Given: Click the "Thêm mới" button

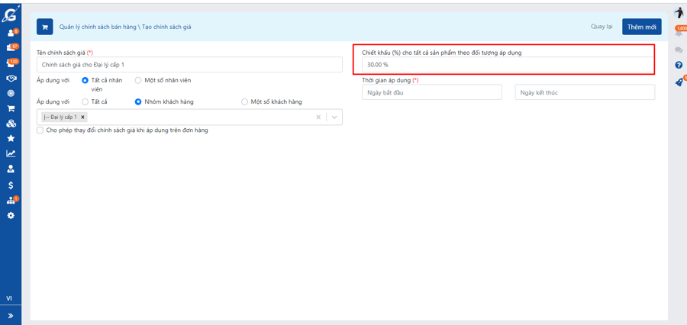Looking at the screenshot, I should pos(641,27).
